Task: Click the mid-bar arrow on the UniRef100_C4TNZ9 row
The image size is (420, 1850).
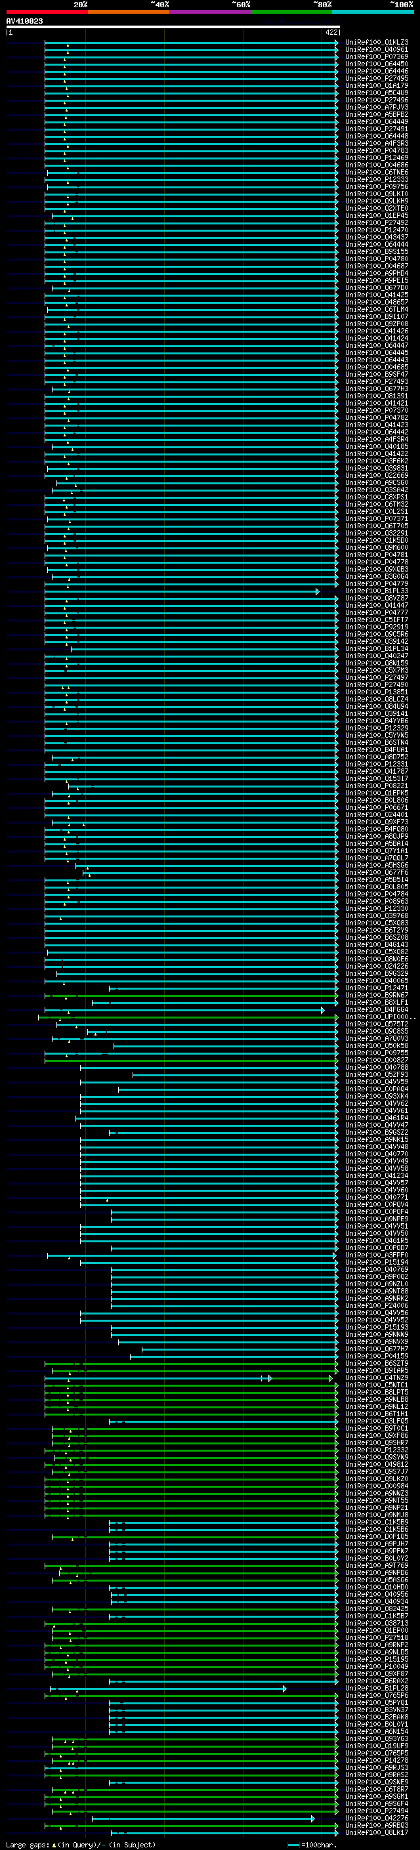Action: coord(270,1378)
